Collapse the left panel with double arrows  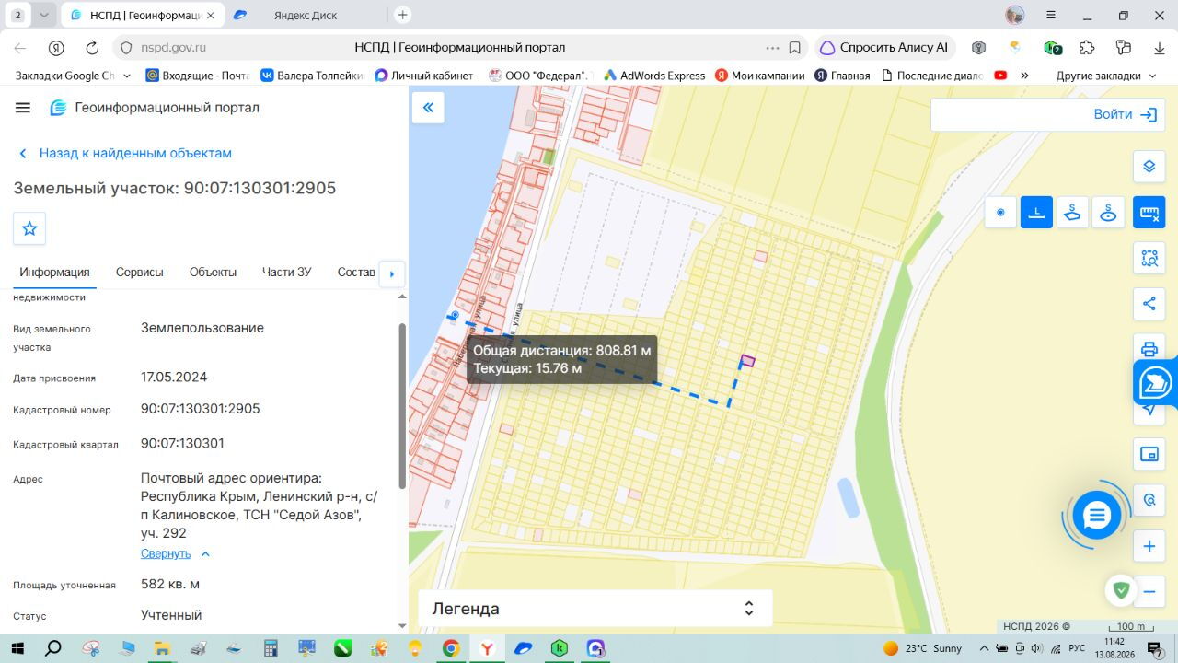click(x=428, y=108)
